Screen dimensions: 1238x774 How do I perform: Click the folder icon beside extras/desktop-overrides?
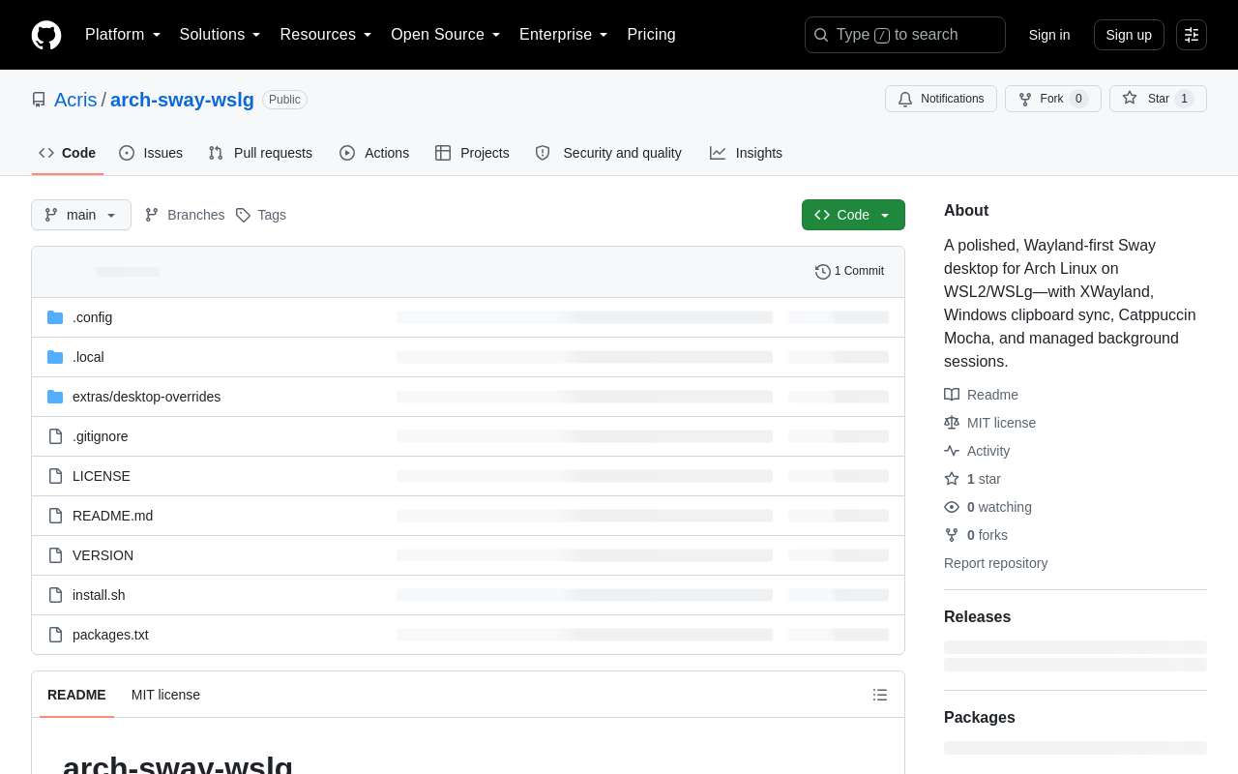coord(55,397)
